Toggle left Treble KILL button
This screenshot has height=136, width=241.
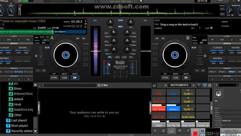tap(106, 33)
